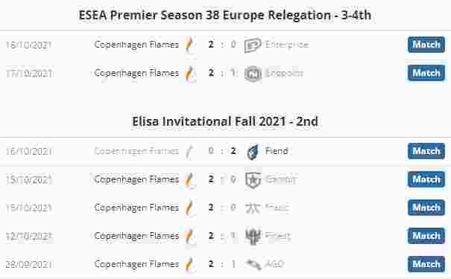Open Match button in the 17/10/2021 row
This screenshot has width=451, height=279.
[x=426, y=73]
